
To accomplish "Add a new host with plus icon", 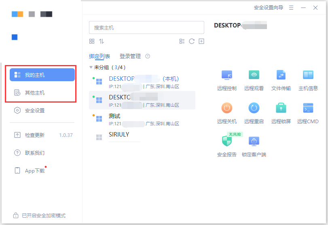I will pyautogui.click(x=201, y=41).
